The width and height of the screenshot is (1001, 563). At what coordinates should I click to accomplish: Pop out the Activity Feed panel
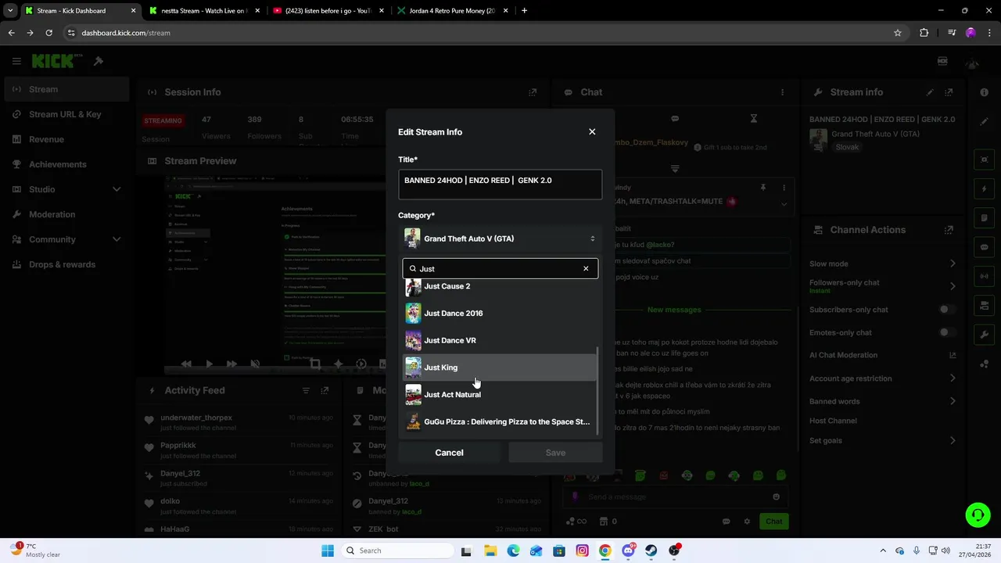point(325,390)
